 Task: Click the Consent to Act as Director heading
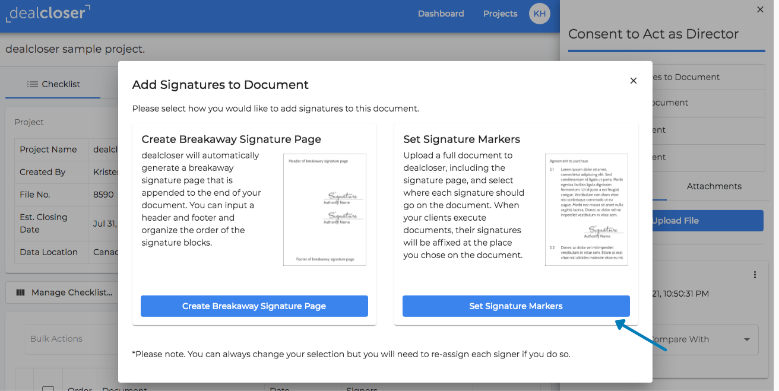point(653,34)
